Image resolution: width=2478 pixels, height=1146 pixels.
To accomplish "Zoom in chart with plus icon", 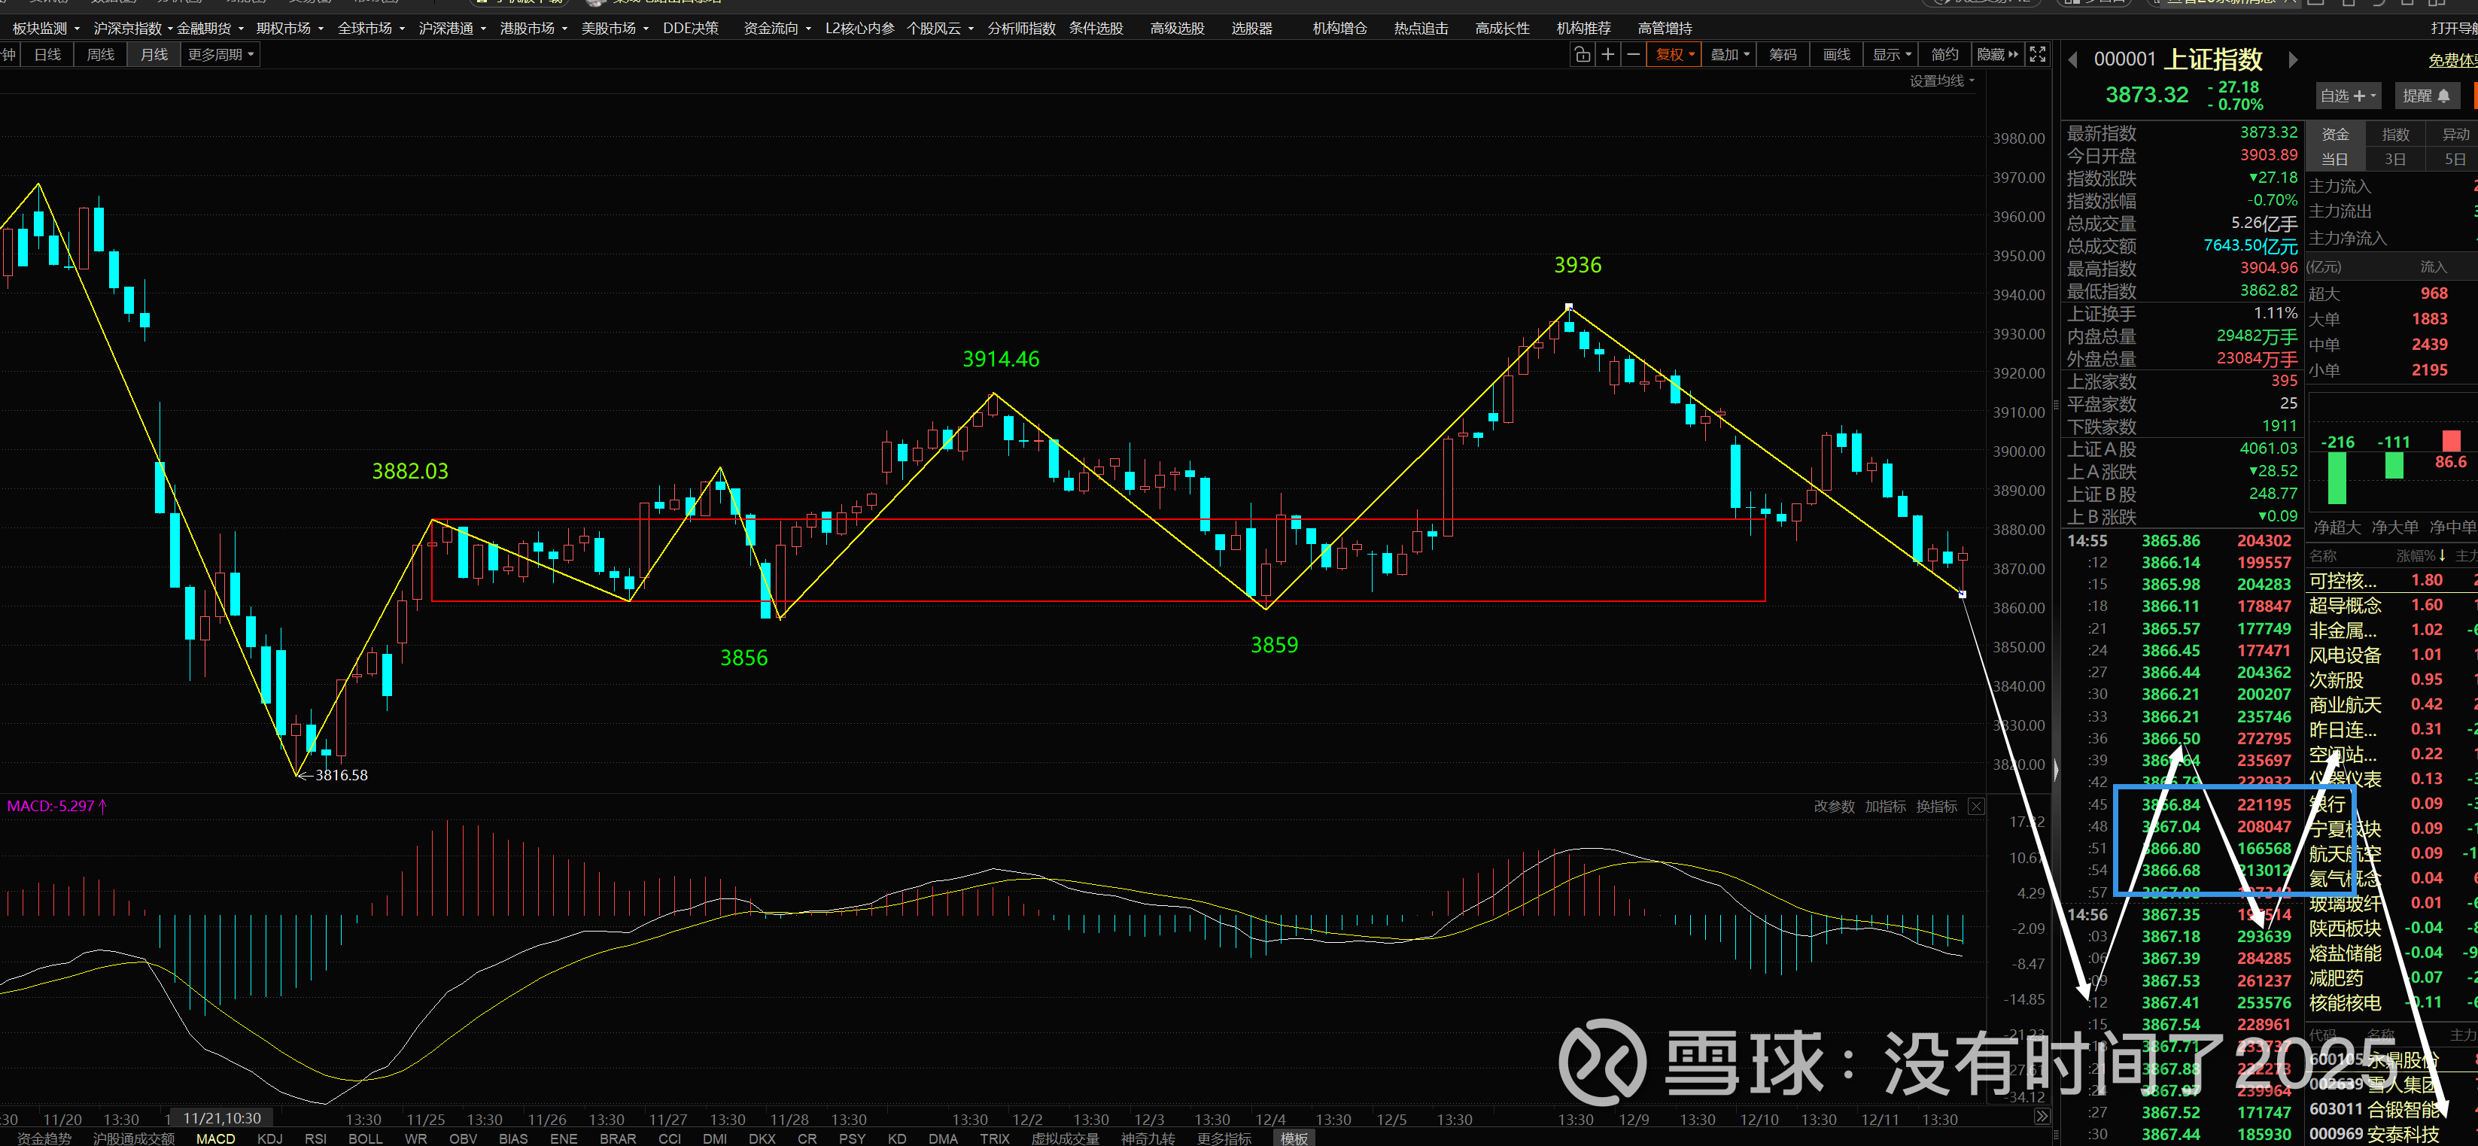I will coord(1607,55).
